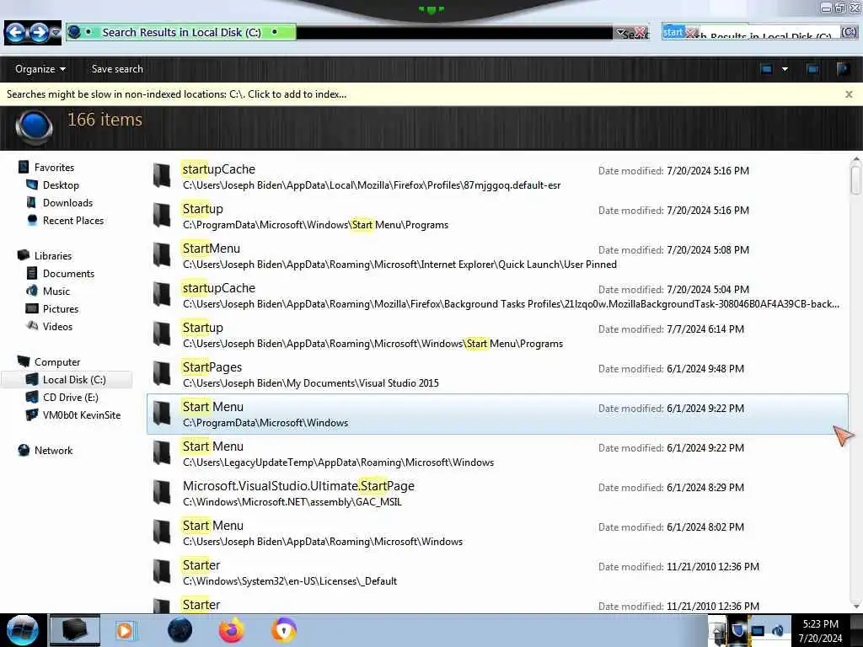Screen dimensions: 863x647
Task: Click the Save search button
Action: coord(117,69)
